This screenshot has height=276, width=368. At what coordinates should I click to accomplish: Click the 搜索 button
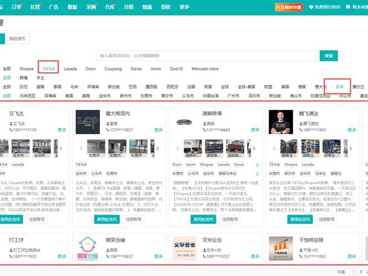tap(329, 56)
